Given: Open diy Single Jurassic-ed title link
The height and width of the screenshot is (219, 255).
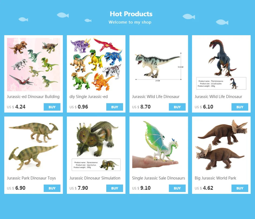Looking at the screenshot, I should click(88, 97).
